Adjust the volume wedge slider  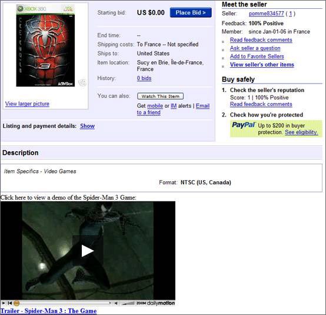click(x=128, y=303)
